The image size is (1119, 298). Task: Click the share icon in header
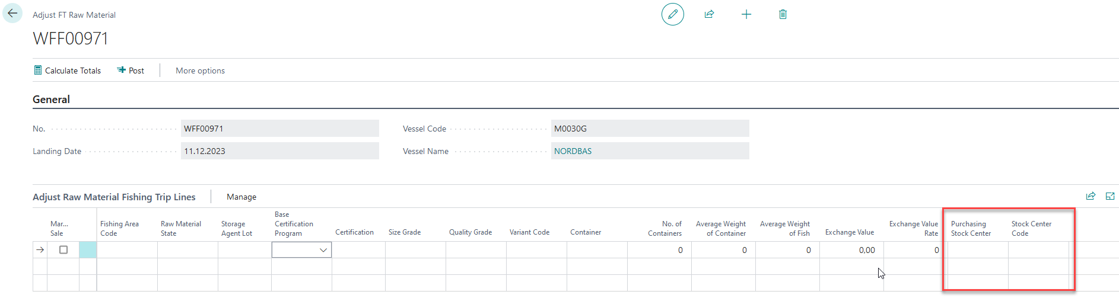709,14
